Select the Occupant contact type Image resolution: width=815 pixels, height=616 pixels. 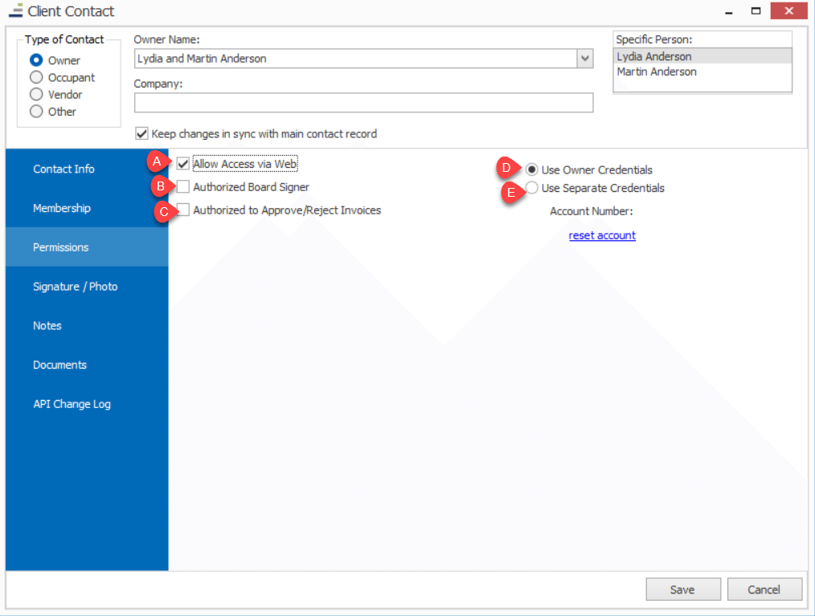tap(36, 77)
